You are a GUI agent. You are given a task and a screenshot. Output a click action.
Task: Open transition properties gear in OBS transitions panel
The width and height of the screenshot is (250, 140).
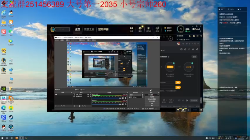click(142, 95)
